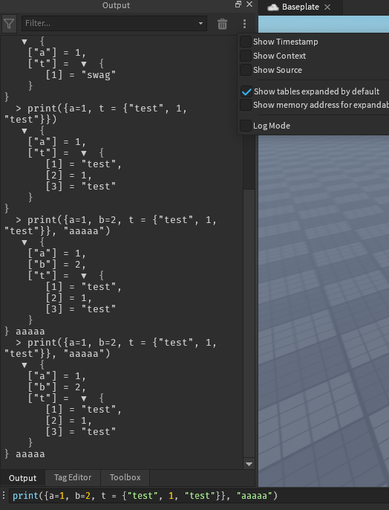Clear output with the trash can icon
This screenshot has height=510, width=389.
pos(223,24)
